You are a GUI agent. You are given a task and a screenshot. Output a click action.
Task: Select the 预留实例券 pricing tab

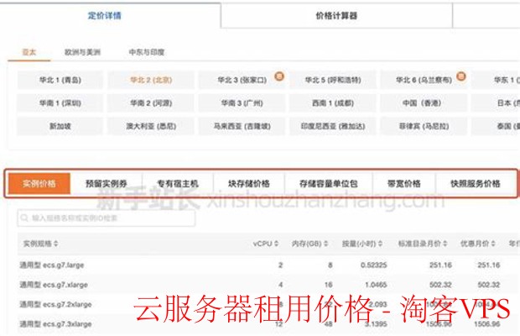pyautogui.click(x=107, y=184)
